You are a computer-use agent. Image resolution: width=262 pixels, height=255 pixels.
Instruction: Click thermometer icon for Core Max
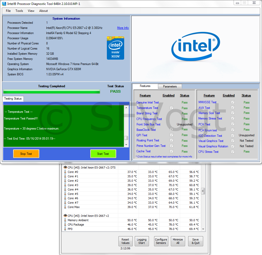(65, 207)
